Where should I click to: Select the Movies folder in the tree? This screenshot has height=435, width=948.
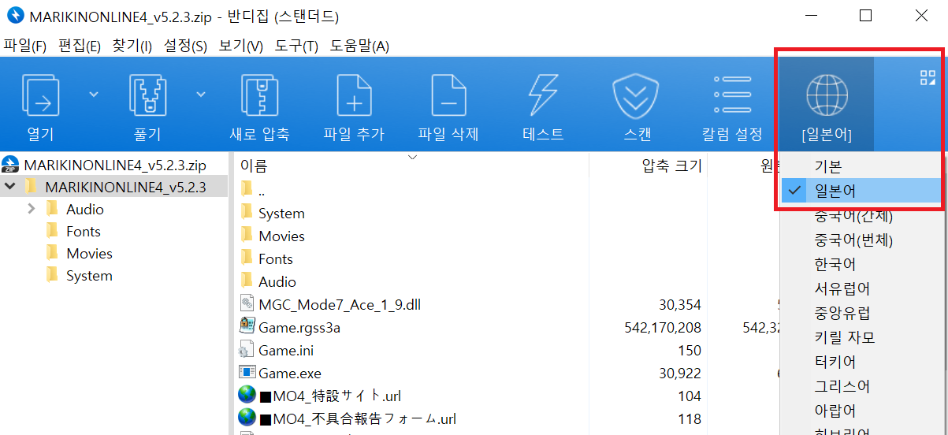pos(89,253)
